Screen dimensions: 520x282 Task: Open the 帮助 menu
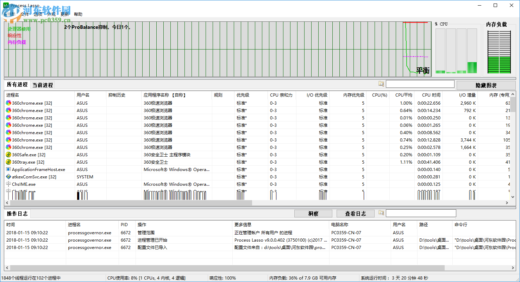[x=78, y=14]
